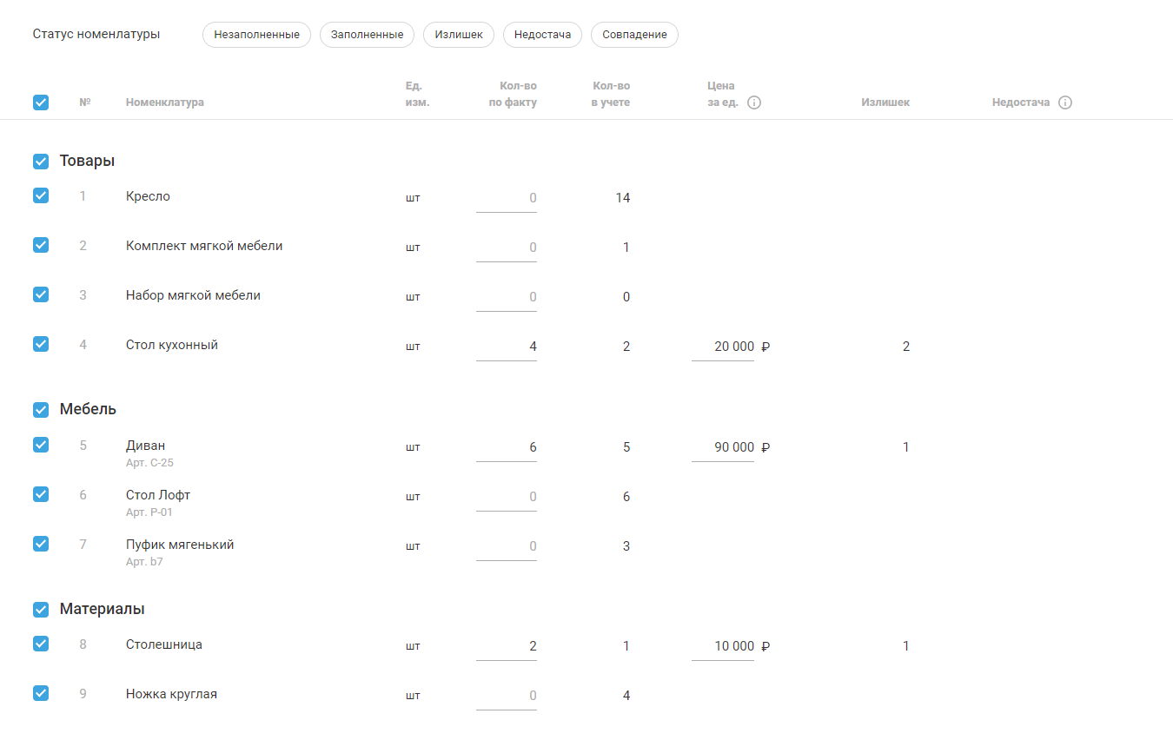Toggle checkbox for Ножка круглая
Image resolution: width=1173 pixels, height=740 pixels.
41,693
